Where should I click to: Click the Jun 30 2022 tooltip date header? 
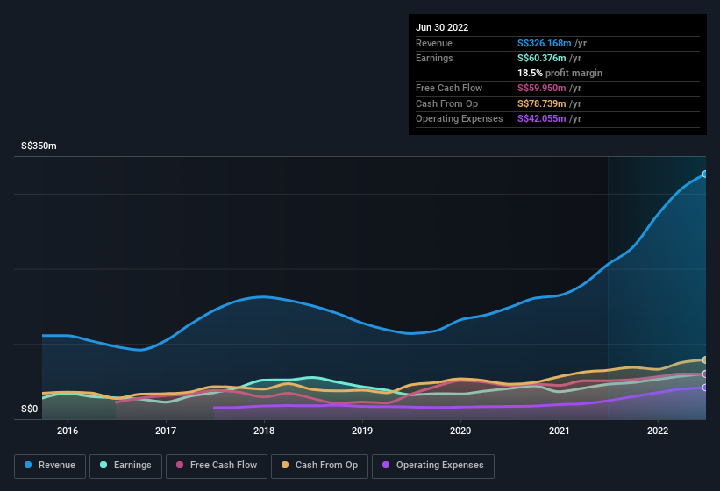442,27
